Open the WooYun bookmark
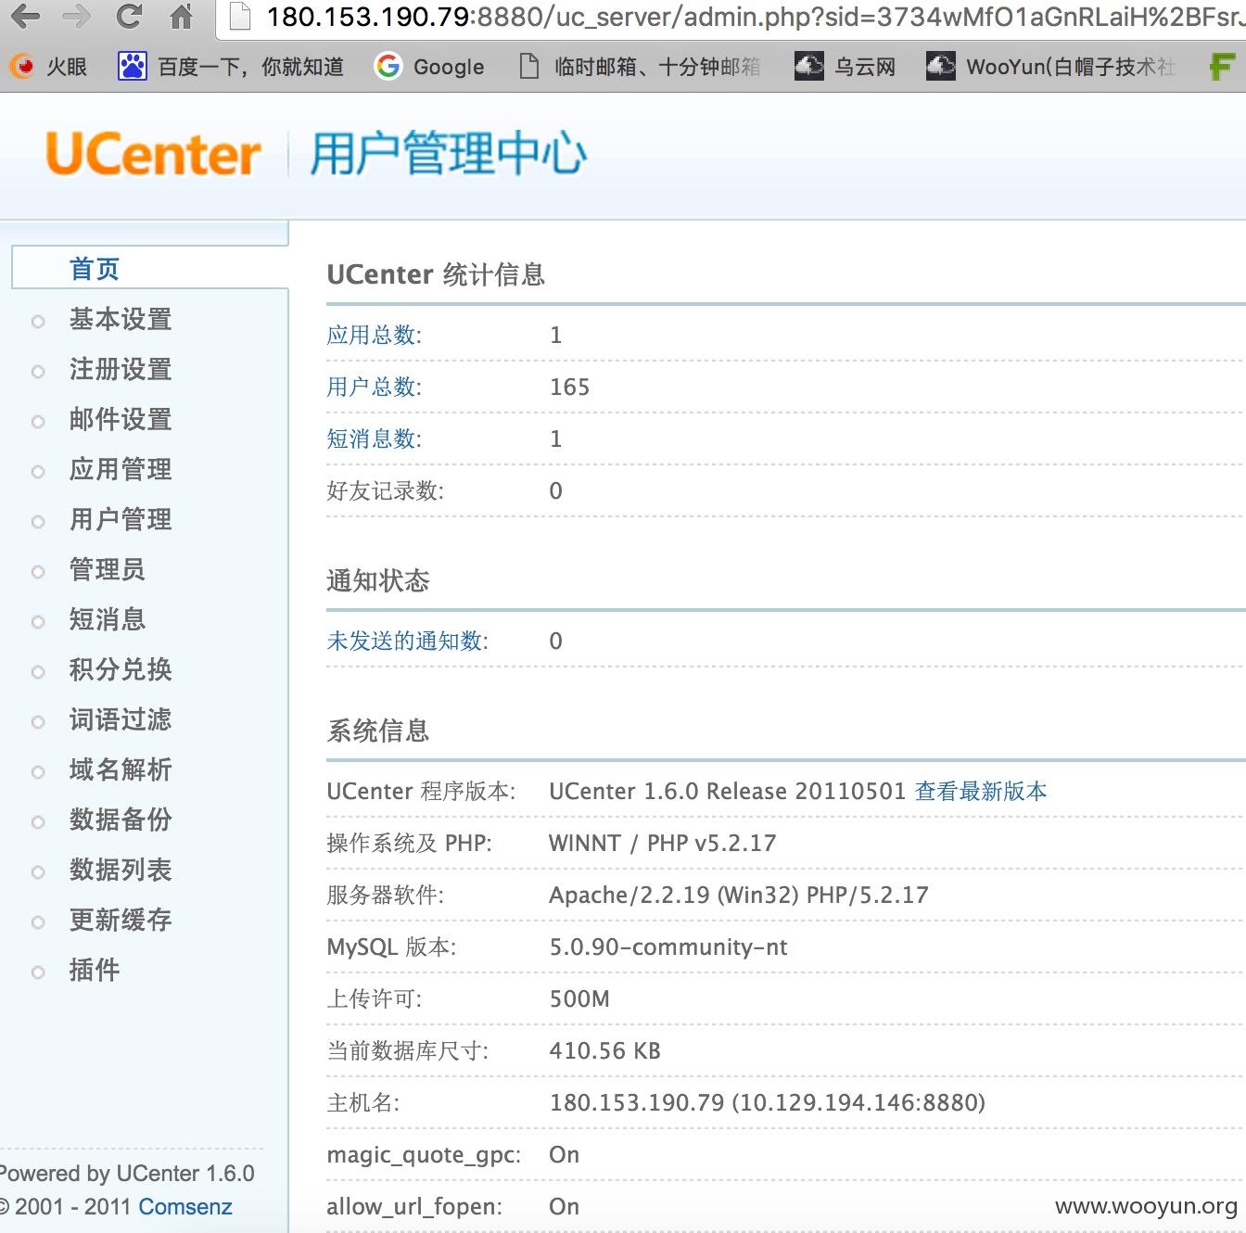 [1050, 66]
